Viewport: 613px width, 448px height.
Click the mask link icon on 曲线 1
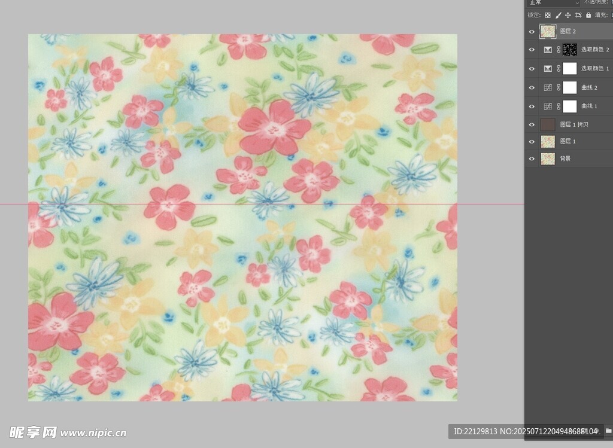559,106
